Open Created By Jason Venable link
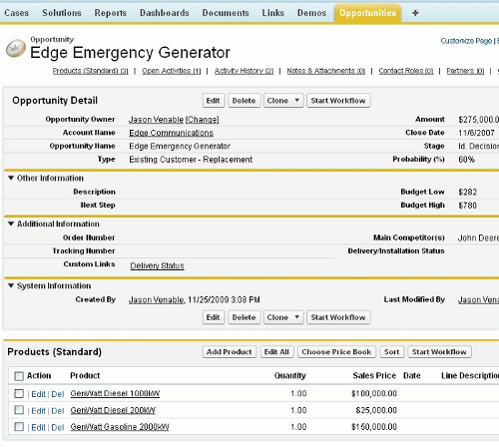The width and height of the screenshot is (499, 447). tap(157, 299)
